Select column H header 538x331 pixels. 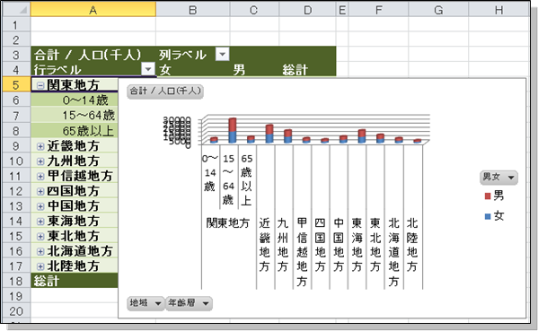[498, 10]
